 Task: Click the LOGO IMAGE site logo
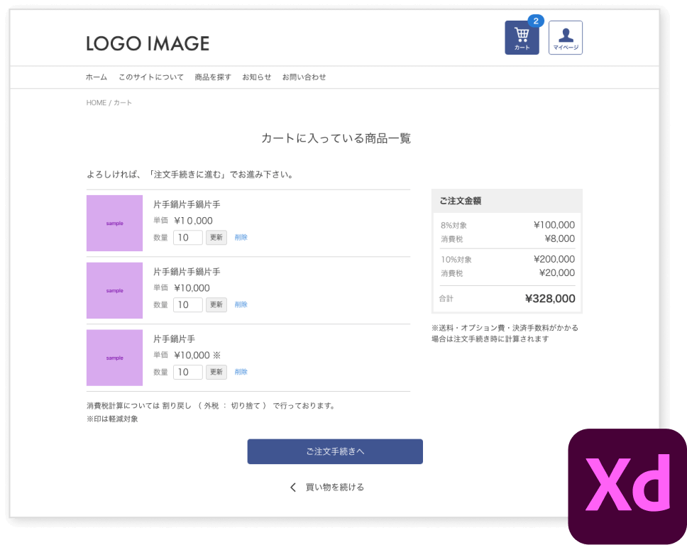click(148, 44)
